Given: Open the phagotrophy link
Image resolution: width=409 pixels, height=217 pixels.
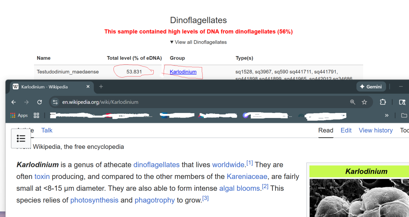Looking at the screenshot, I should click(155, 200).
